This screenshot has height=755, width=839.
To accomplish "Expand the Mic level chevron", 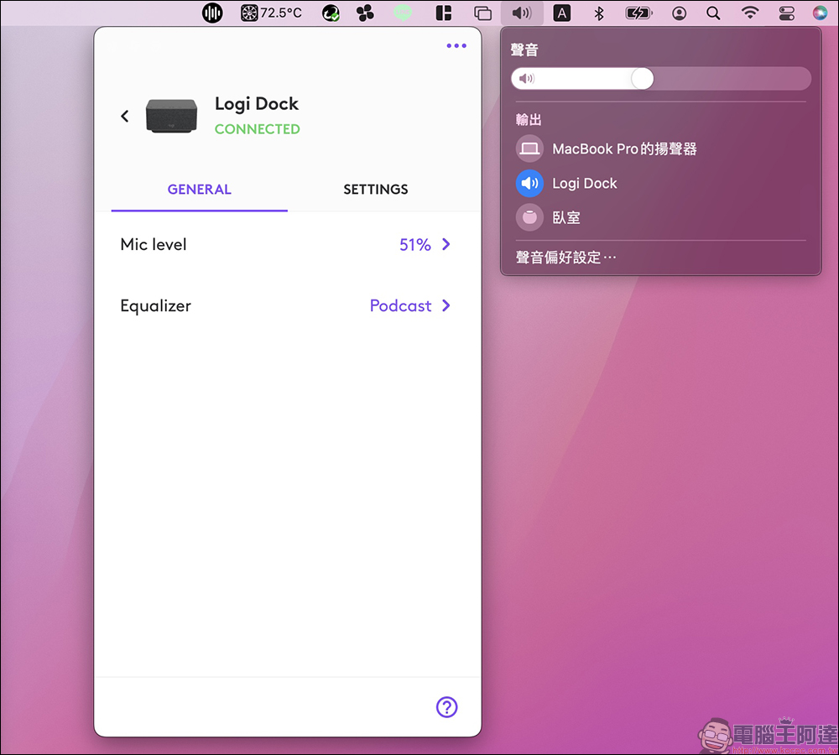I will tap(446, 244).
